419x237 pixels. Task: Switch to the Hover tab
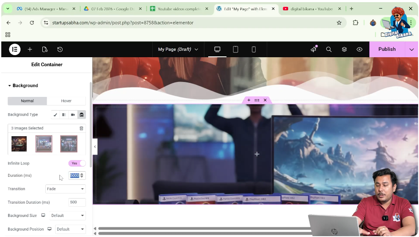[66, 101]
